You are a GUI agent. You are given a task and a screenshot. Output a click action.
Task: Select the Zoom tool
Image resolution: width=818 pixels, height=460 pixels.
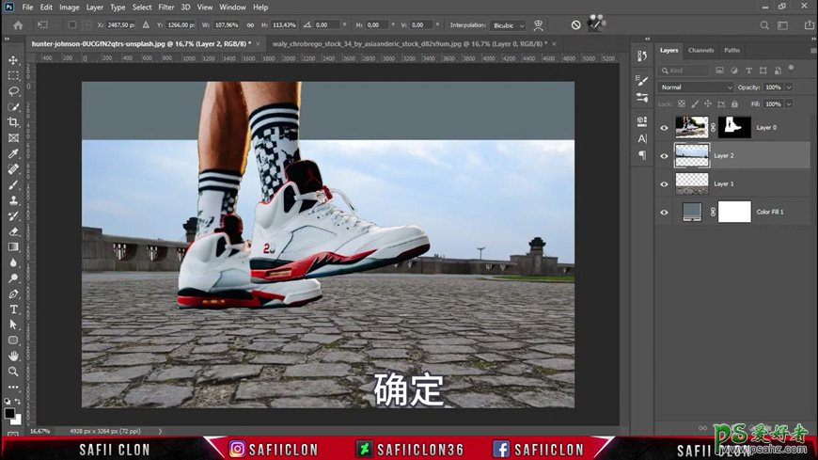(13, 372)
